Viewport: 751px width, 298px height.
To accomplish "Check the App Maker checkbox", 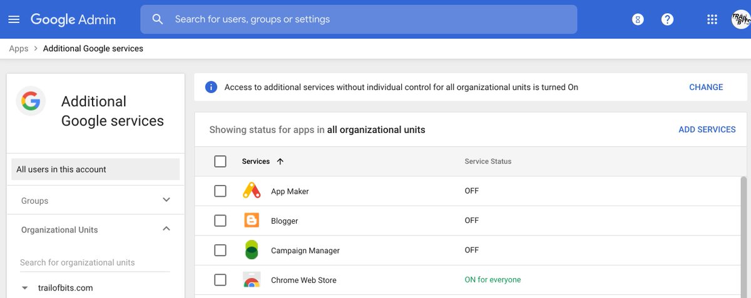I will pos(220,191).
